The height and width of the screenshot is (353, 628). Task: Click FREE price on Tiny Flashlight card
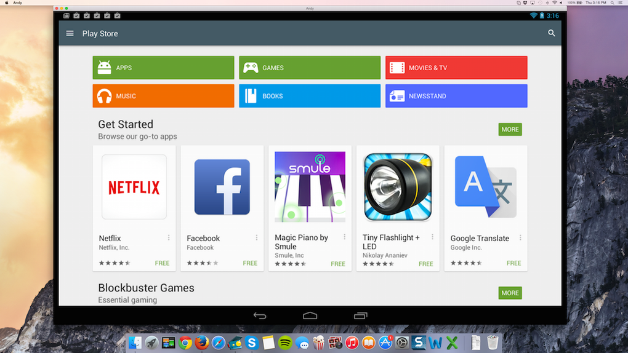[425, 264]
